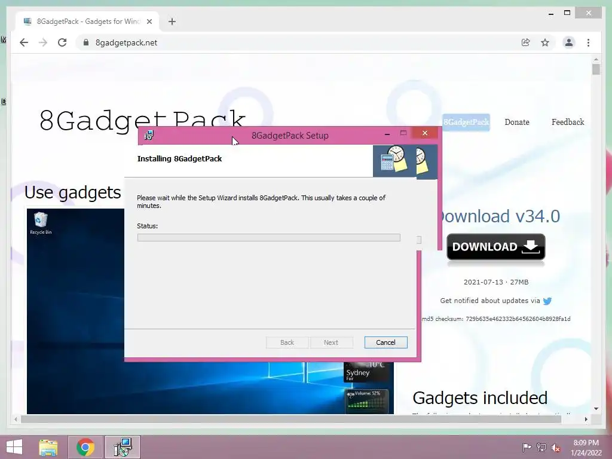Open the Chrome profile avatar
Image resolution: width=612 pixels, height=459 pixels.
coord(569,42)
